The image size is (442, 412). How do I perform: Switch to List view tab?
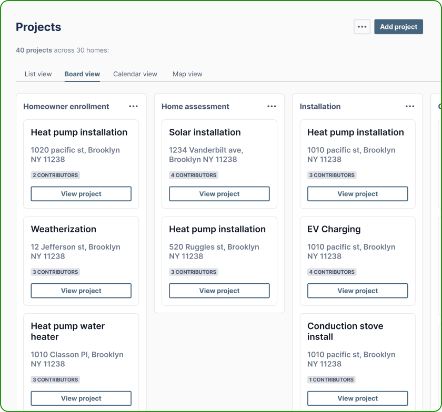click(38, 74)
